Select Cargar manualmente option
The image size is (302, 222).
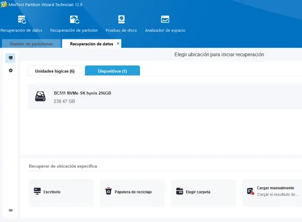272,193
